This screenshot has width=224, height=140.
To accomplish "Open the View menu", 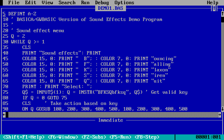I will point(47,3).
